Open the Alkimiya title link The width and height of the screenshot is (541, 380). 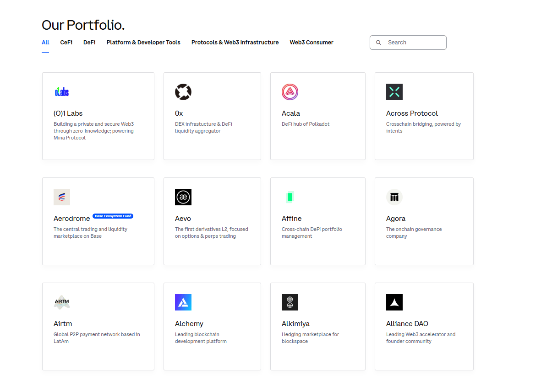pos(295,323)
